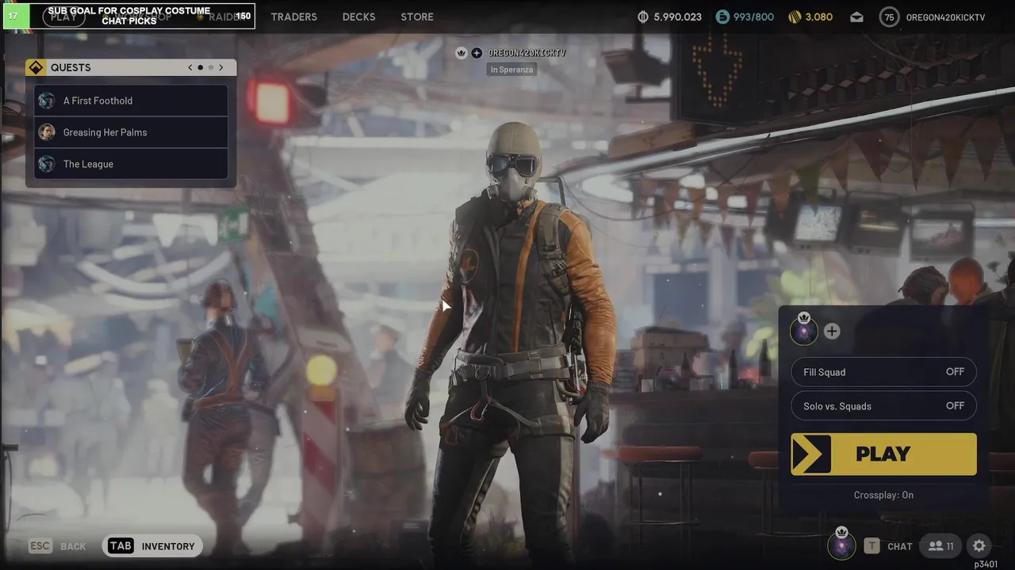
Task: Open the STORE menu tab
Action: (x=417, y=17)
